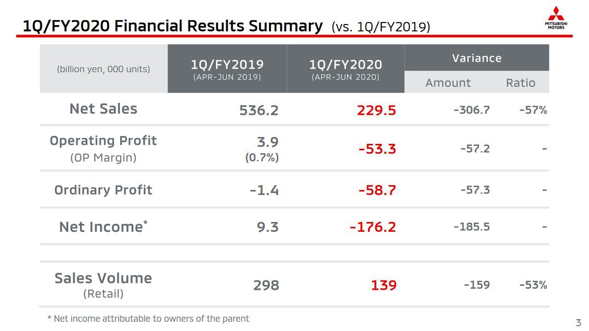Click the red 229.5 net sales value

[x=376, y=110]
